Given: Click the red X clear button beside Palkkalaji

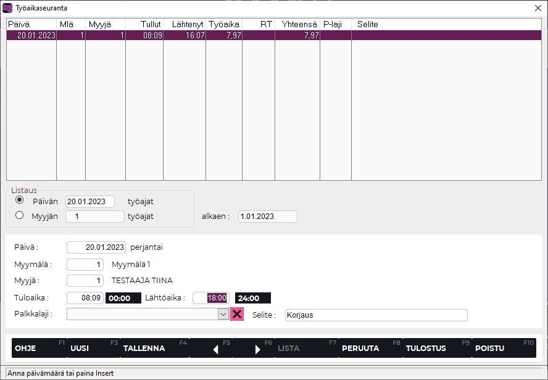Looking at the screenshot, I should tap(237, 314).
